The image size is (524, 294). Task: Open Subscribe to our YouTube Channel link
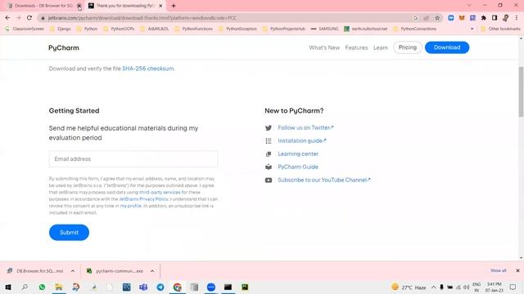(324, 180)
